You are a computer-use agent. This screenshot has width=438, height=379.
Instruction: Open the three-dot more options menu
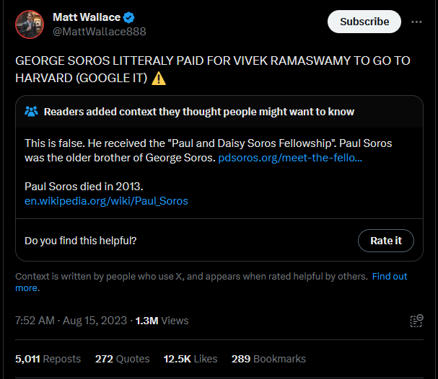[416, 22]
